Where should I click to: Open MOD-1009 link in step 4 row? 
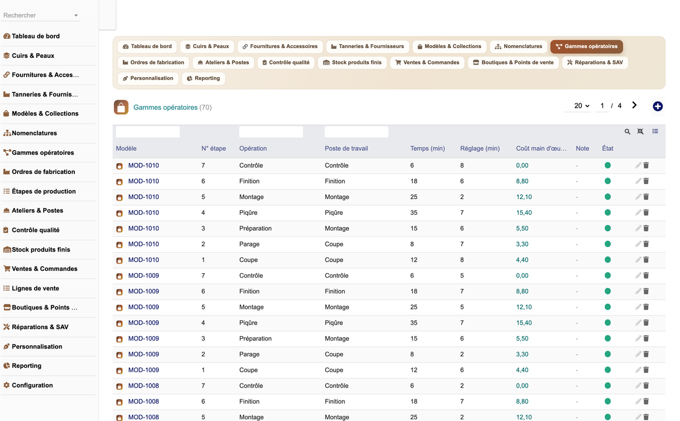click(143, 323)
